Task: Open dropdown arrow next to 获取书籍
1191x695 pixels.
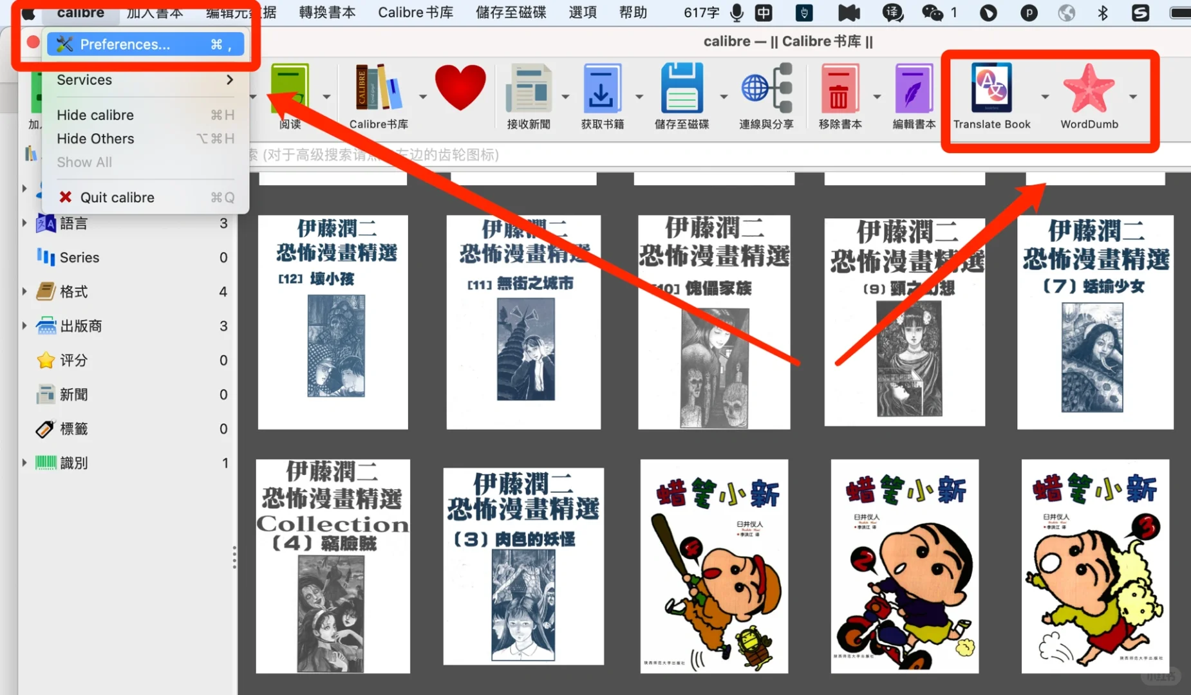Action: (x=639, y=97)
